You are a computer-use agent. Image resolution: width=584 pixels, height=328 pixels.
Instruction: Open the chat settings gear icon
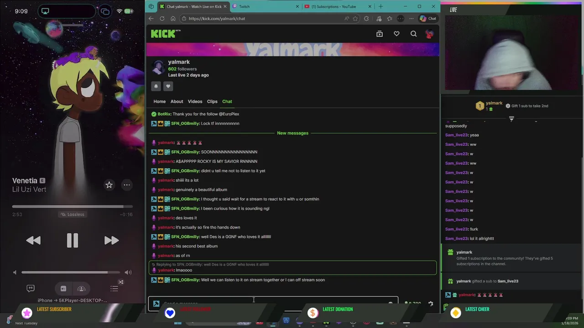[x=430, y=303]
